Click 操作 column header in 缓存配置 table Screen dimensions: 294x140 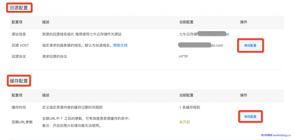pos(243,95)
